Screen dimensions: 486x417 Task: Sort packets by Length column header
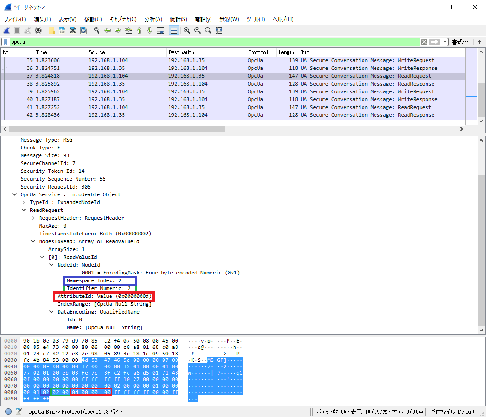coord(287,52)
